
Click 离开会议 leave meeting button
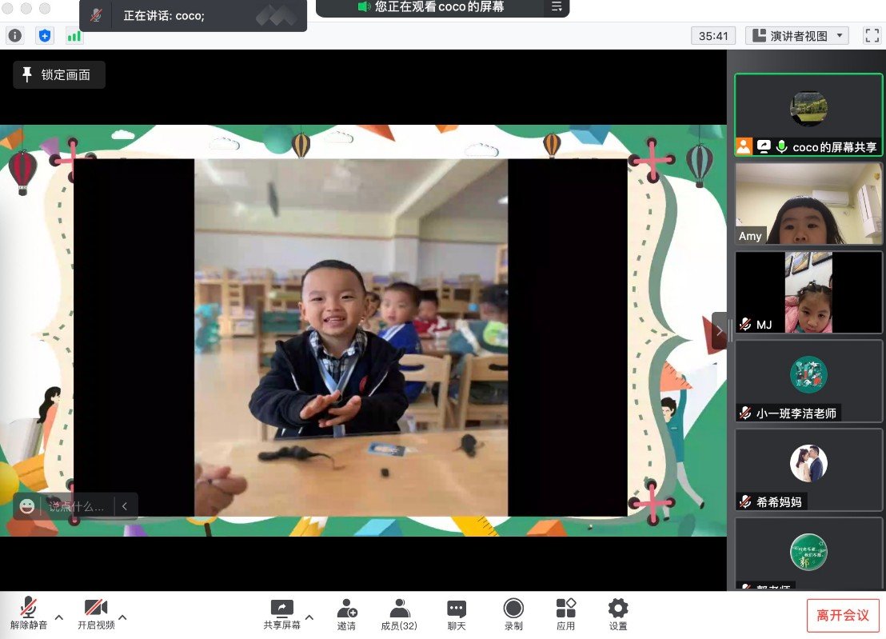tap(843, 615)
